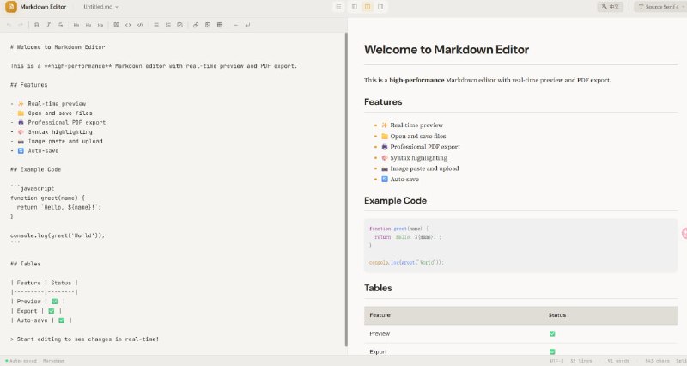Click the 'Feature' table header in the preview

[x=380, y=315]
